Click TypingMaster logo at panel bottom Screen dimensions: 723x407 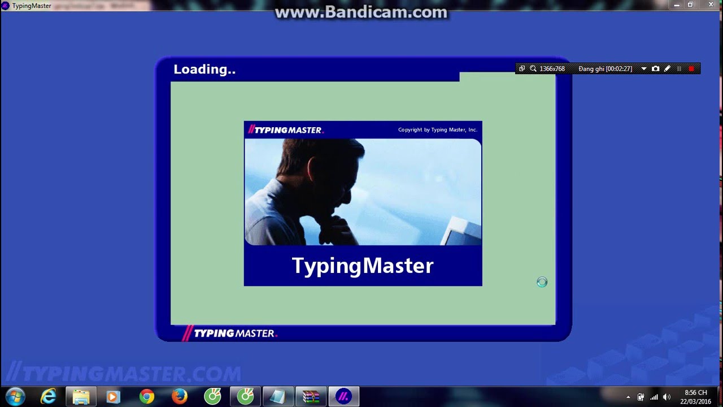229,333
